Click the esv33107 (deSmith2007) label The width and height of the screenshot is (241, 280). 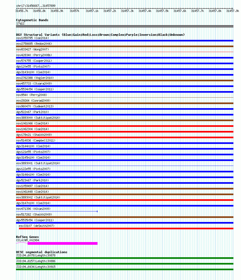tap(37, 226)
